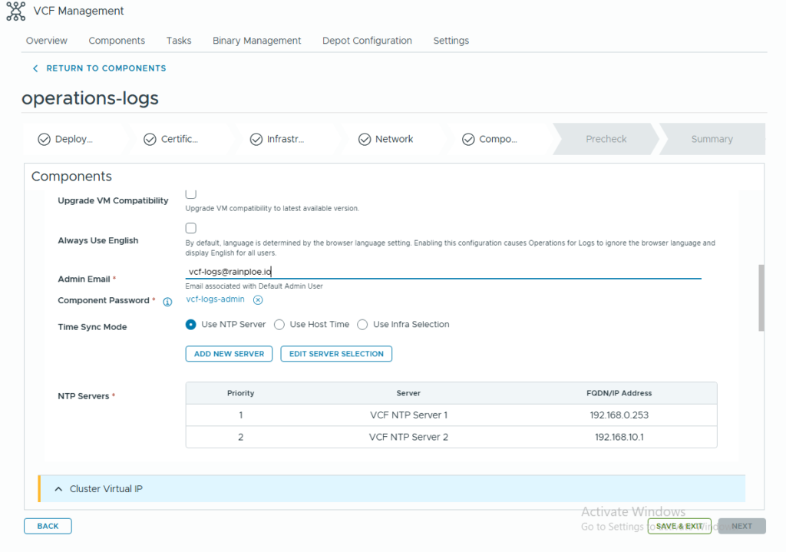
Task: Select the Use Infra Selection radio option
Action: tap(362, 325)
